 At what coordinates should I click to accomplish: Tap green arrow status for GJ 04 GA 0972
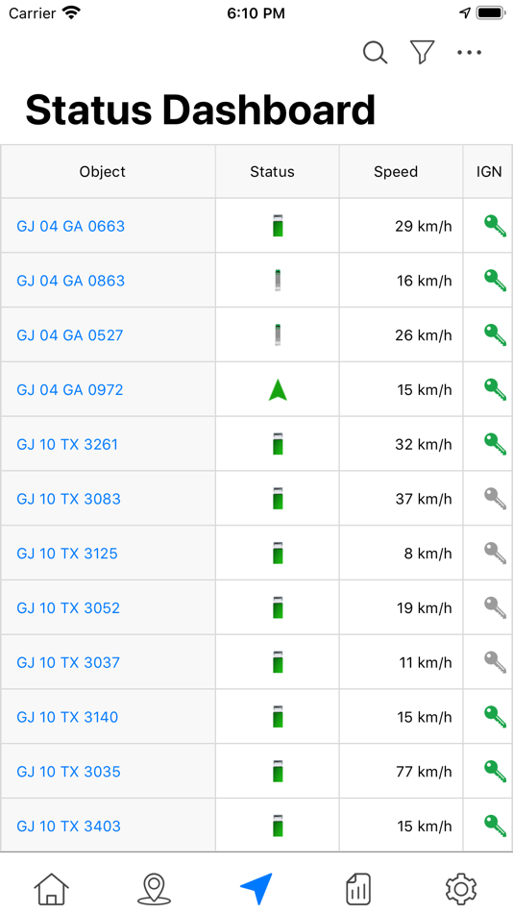[278, 390]
